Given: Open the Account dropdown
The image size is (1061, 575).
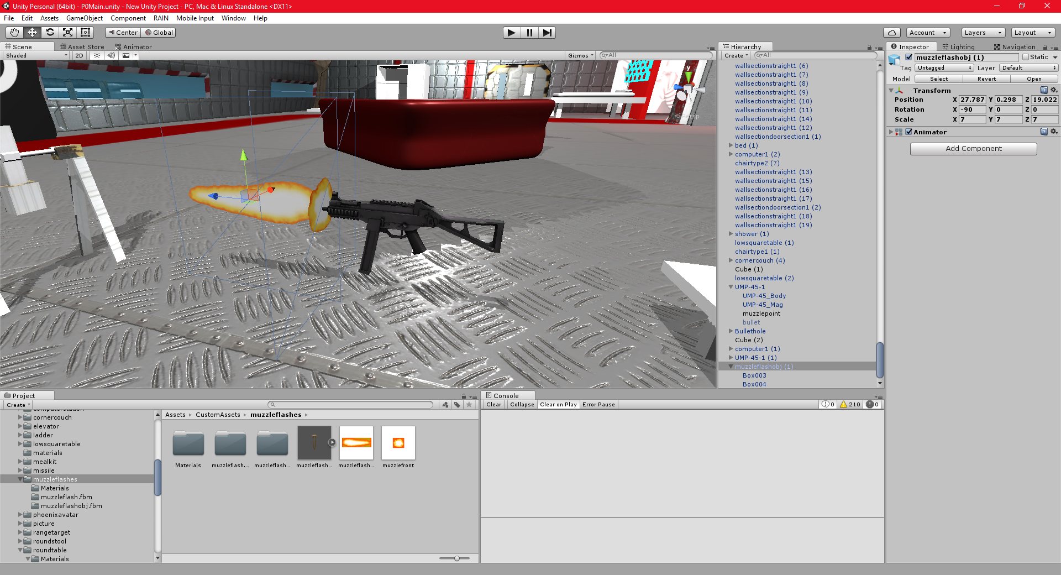Looking at the screenshot, I should tap(928, 33).
